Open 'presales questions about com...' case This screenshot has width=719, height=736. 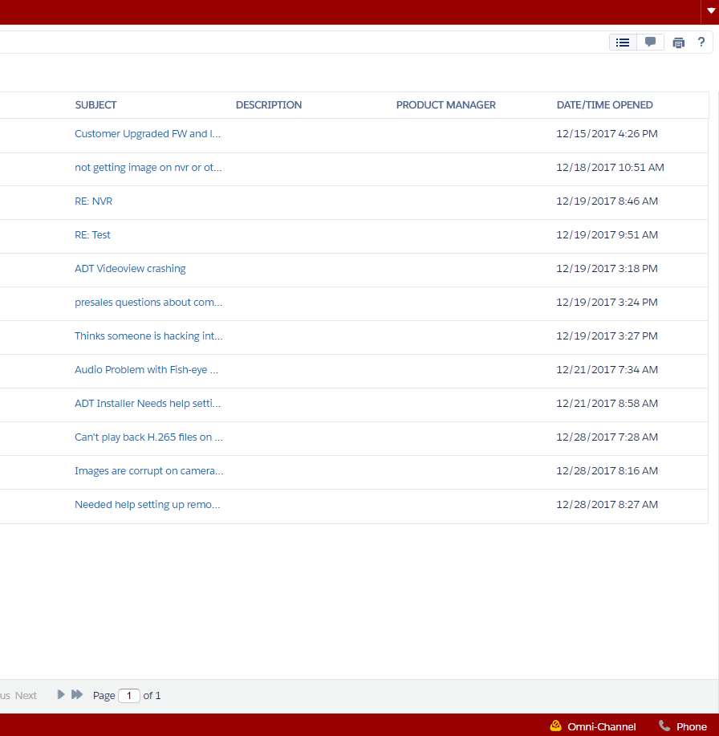pos(148,303)
